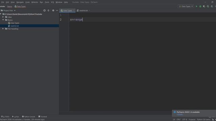
Task: Click the locate/scroll-from-source target icon
Action: click(44, 10)
